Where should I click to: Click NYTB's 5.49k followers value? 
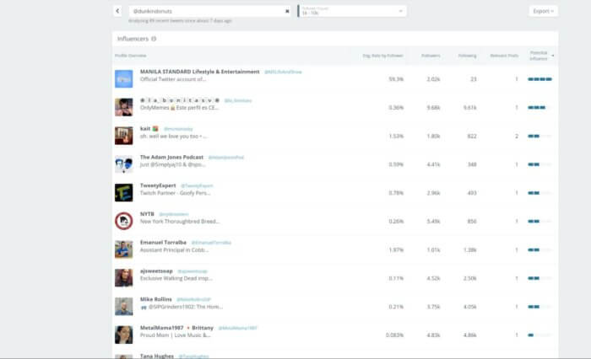(x=433, y=222)
